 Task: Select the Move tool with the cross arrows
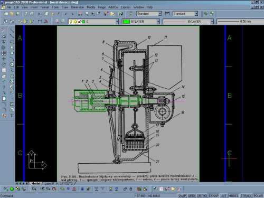pos(4,59)
